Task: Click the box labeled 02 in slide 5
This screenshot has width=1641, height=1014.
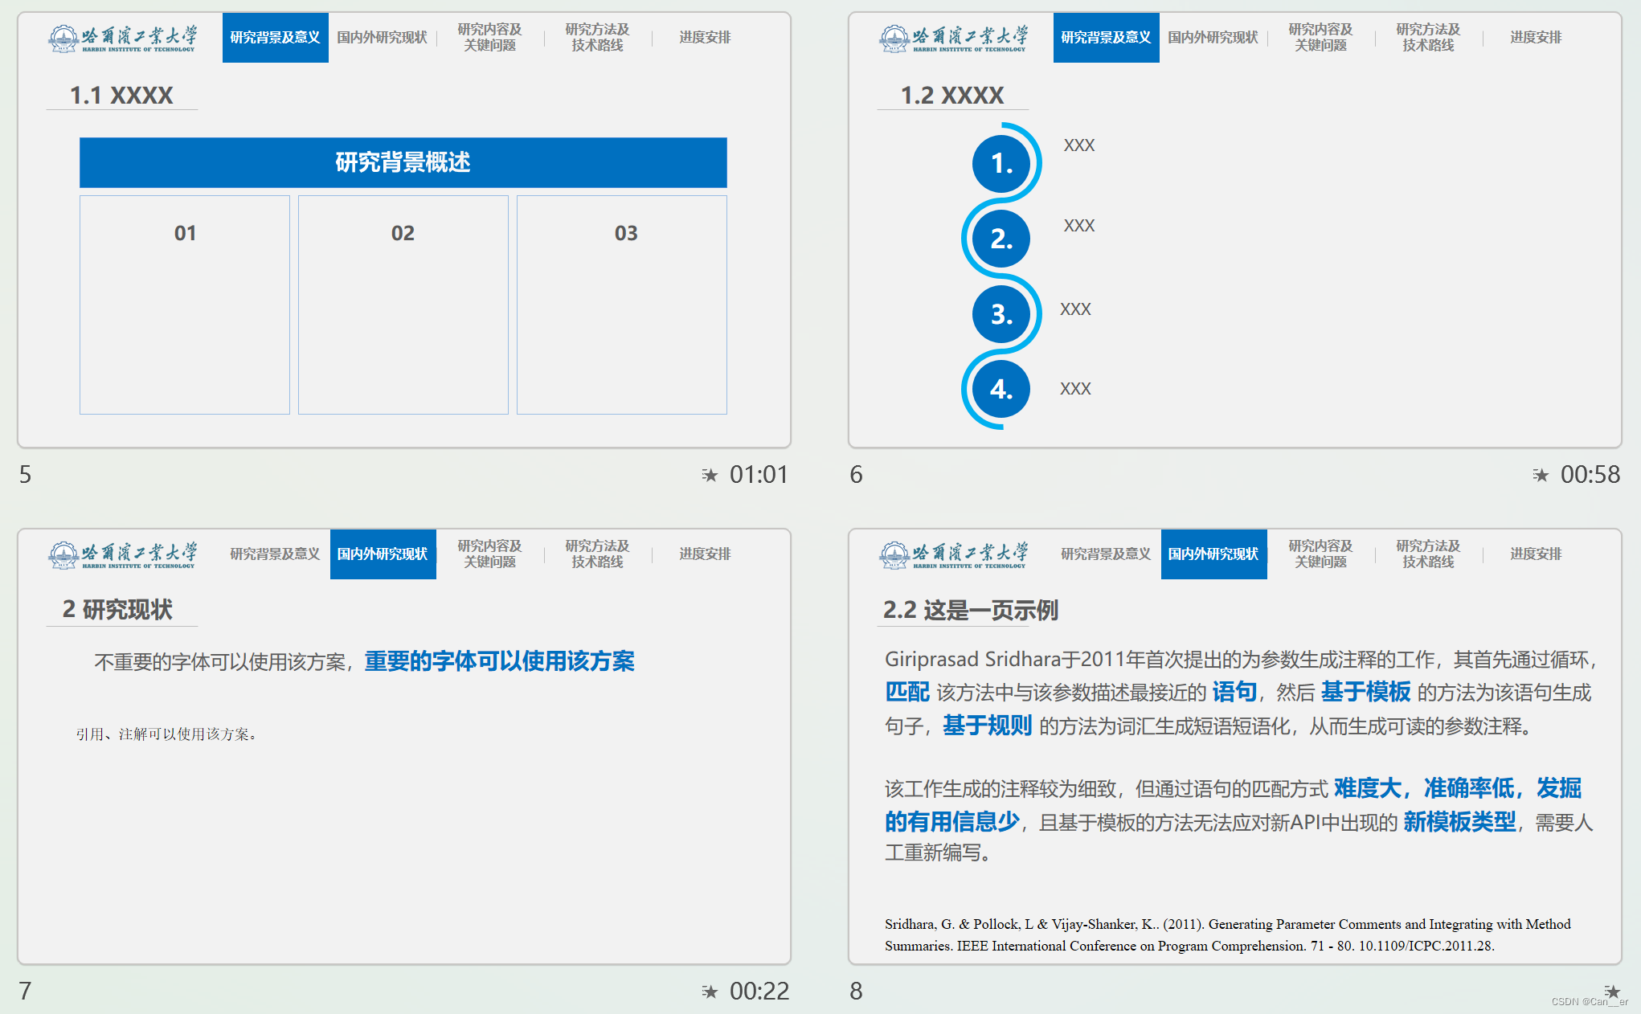Action: 403,305
